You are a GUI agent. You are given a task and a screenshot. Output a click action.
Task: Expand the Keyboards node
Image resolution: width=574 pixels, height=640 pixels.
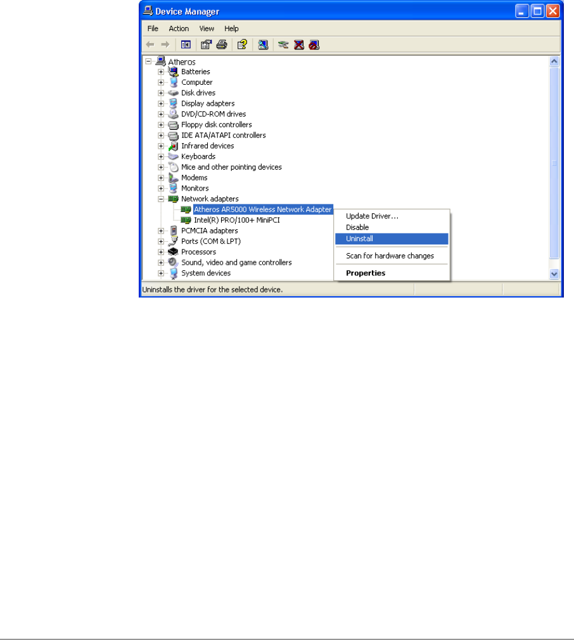[x=161, y=157]
